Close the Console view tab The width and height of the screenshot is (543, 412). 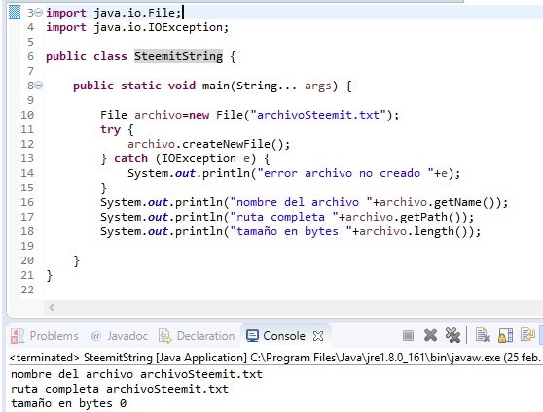(x=318, y=336)
